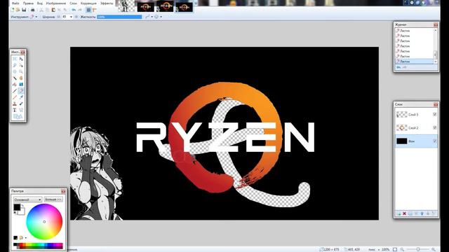This screenshot has width=449, height=252.
Task: Open the Правка menu
Action: pos(28,3)
